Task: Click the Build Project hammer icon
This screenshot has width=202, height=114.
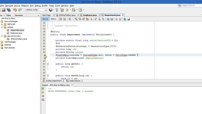Action: tap(57, 10)
